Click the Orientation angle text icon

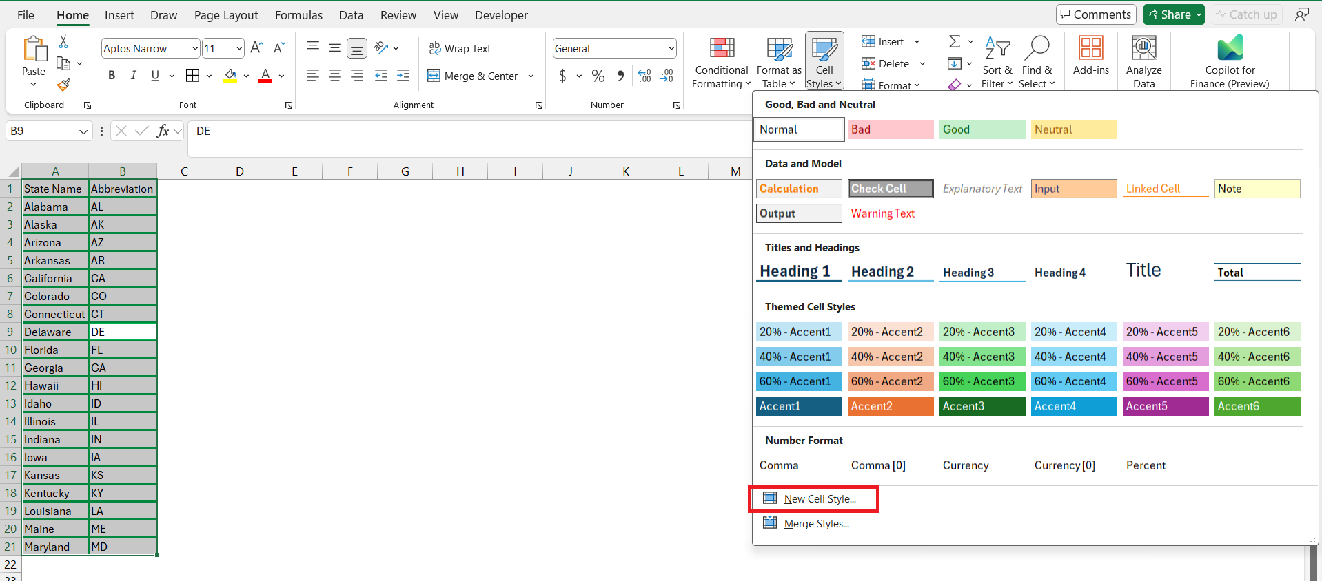tap(381, 47)
